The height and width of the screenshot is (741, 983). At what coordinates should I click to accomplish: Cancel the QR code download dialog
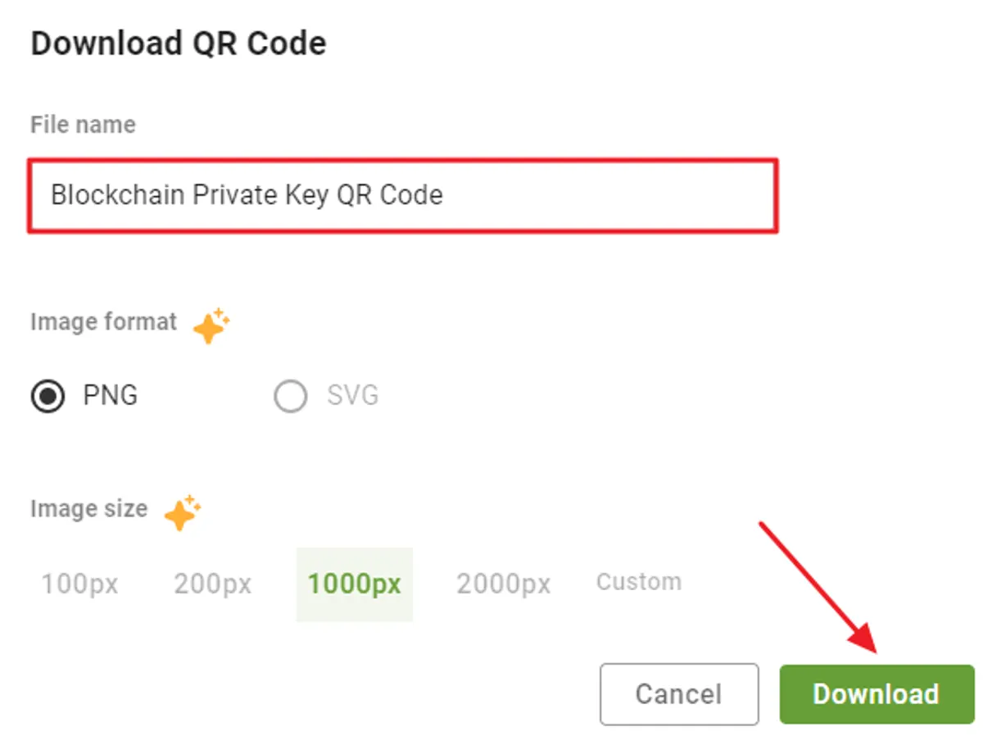point(679,694)
